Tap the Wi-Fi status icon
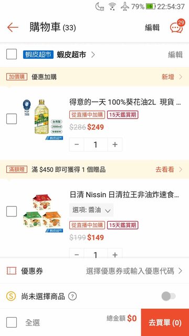This screenshot has width=189, height=336. point(112,7)
